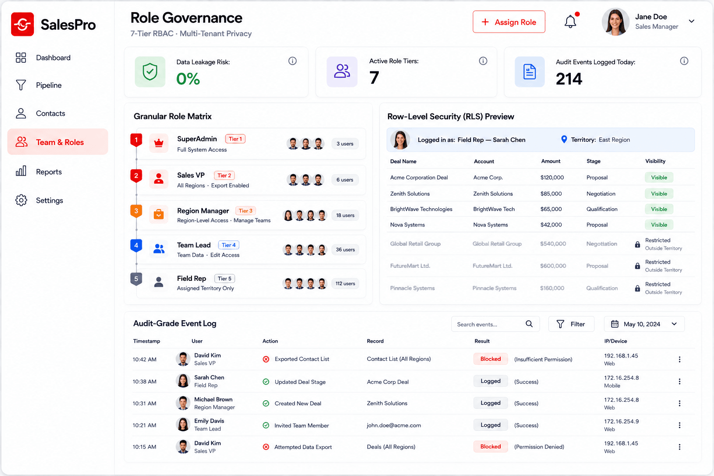Click the green shield check icon
The width and height of the screenshot is (714, 476).
[150, 72]
